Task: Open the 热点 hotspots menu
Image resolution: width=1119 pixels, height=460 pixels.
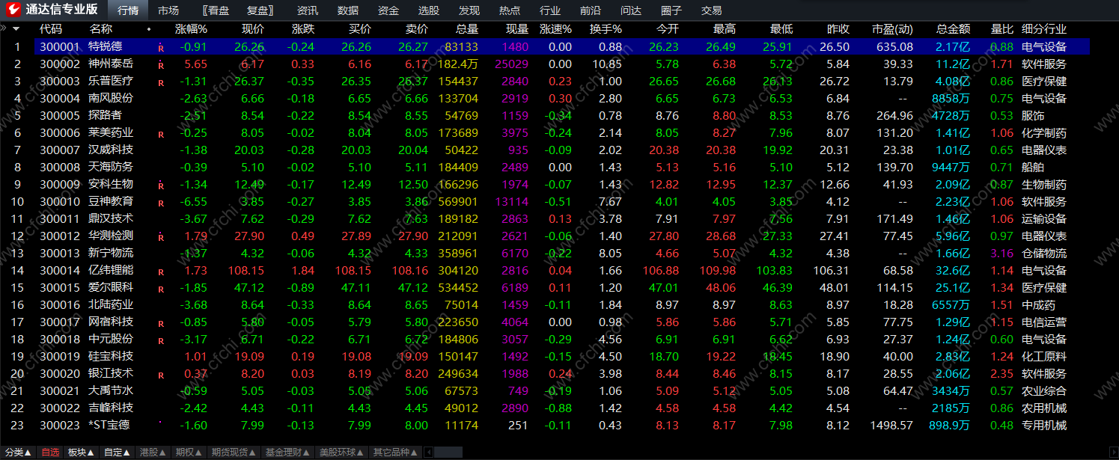Action: point(510,10)
